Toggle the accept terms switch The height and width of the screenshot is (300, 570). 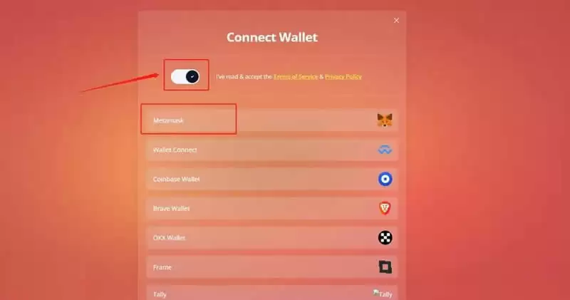click(x=185, y=77)
